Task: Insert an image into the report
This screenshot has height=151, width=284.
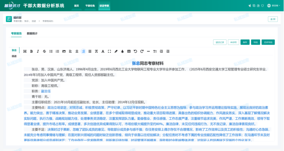Action: (64, 51)
